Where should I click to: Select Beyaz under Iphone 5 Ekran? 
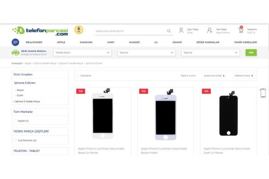coord(20,90)
